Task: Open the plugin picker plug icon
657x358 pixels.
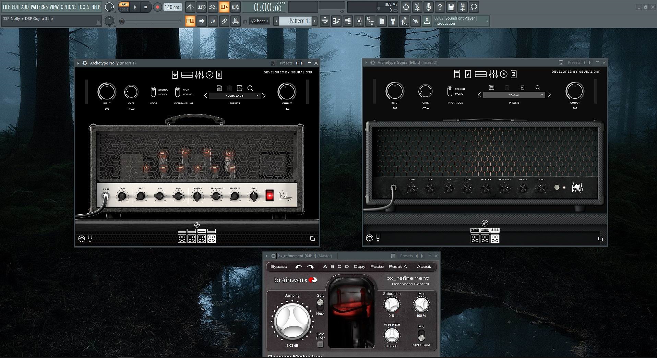Action: [393, 21]
